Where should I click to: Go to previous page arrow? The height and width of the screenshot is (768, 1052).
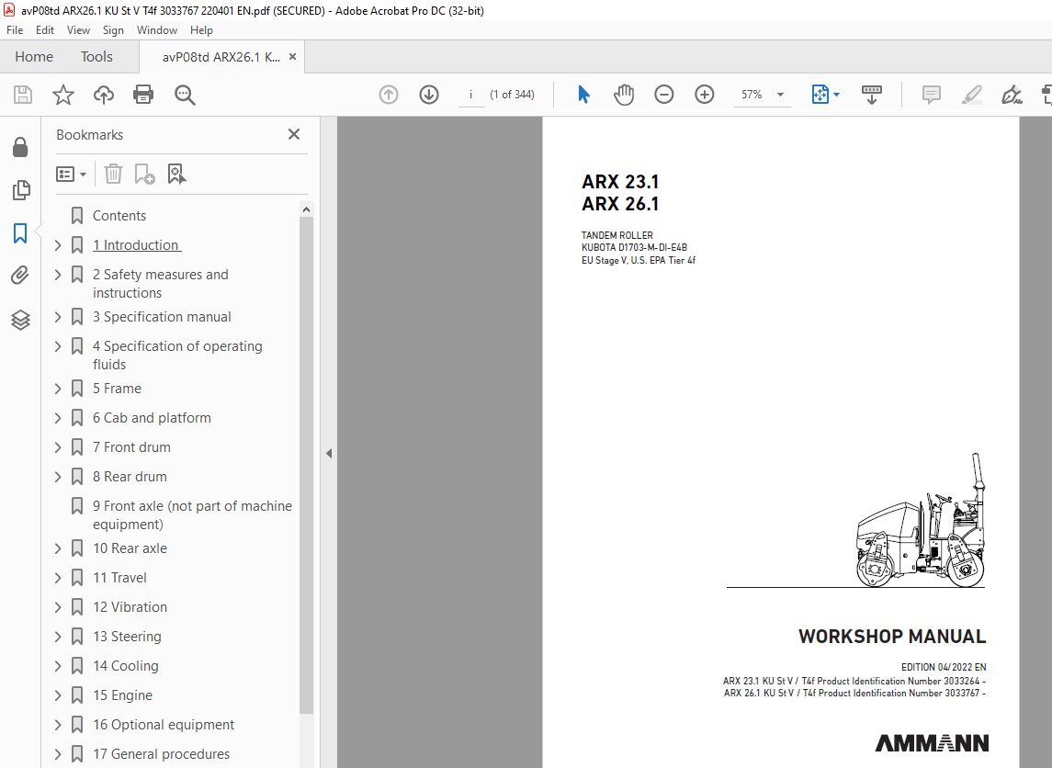[389, 95]
